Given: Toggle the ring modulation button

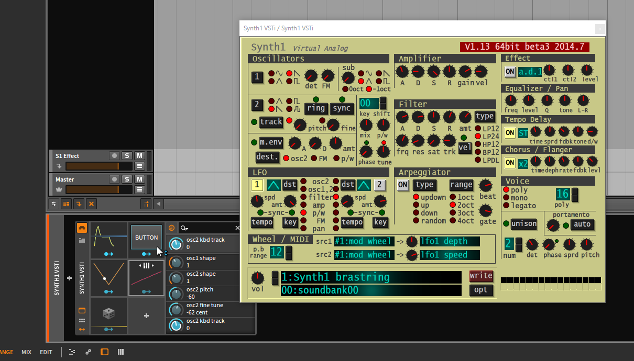Looking at the screenshot, I should (x=316, y=108).
